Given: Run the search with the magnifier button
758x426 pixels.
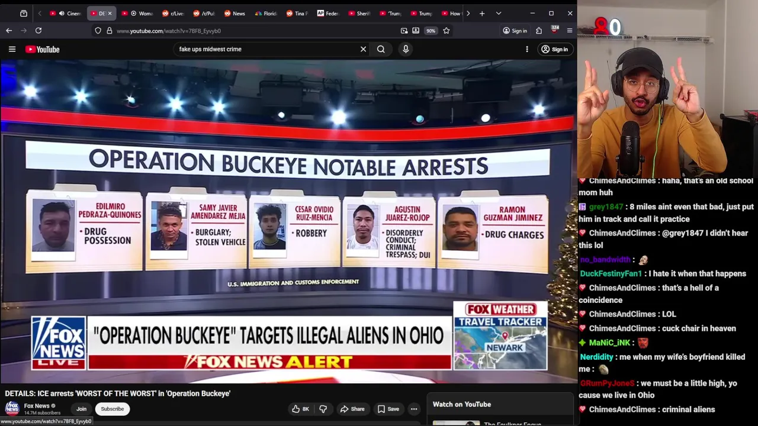Looking at the screenshot, I should tap(381, 49).
